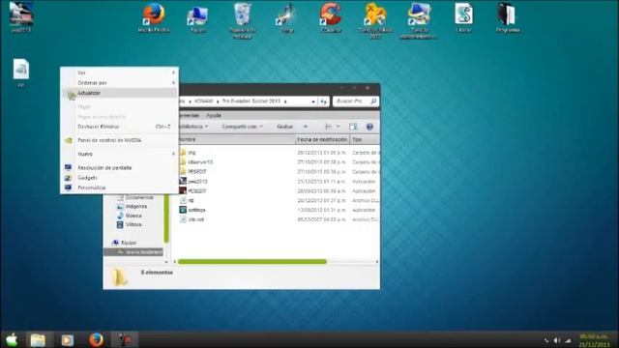Select the TuneUp Utilities 2012 desktop shortcut
Image resolution: width=619 pixels, height=348 pixels.
click(375, 20)
